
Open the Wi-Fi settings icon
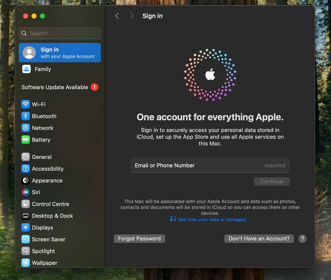[x=26, y=104]
